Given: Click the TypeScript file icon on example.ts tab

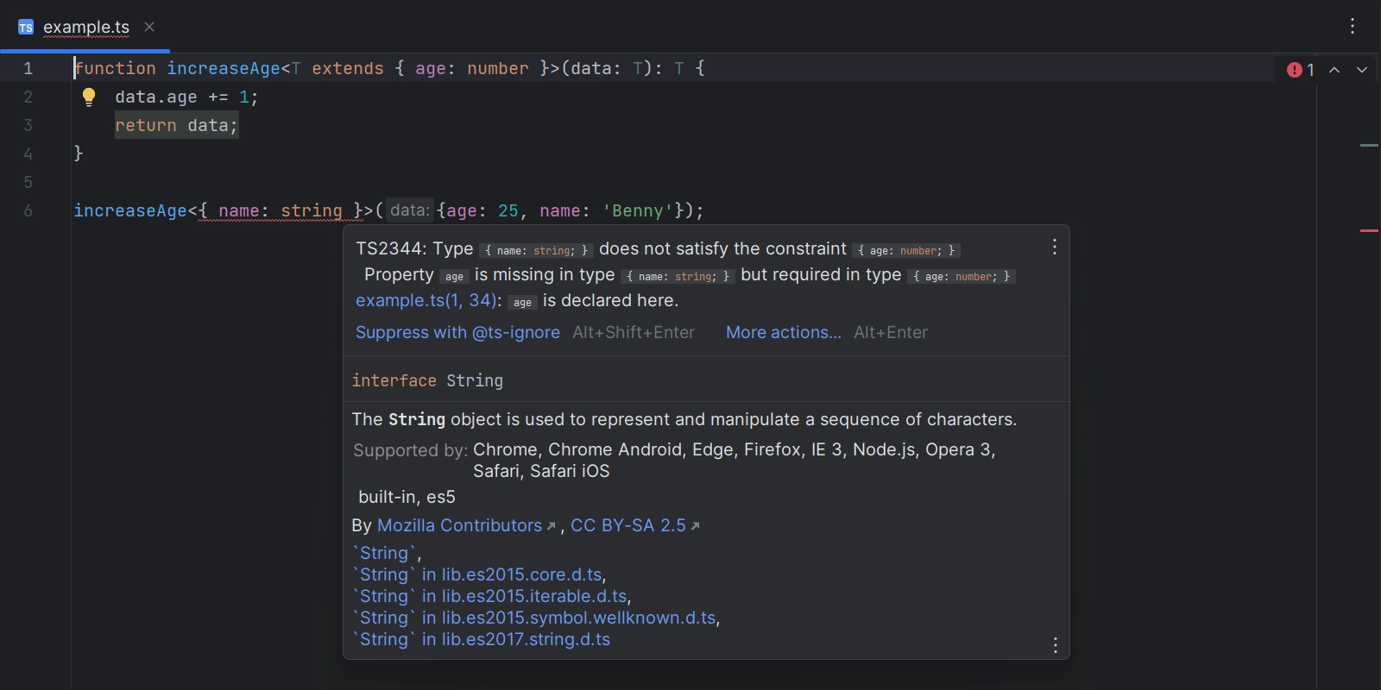Looking at the screenshot, I should pyautogui.click(x=26, y=28).
